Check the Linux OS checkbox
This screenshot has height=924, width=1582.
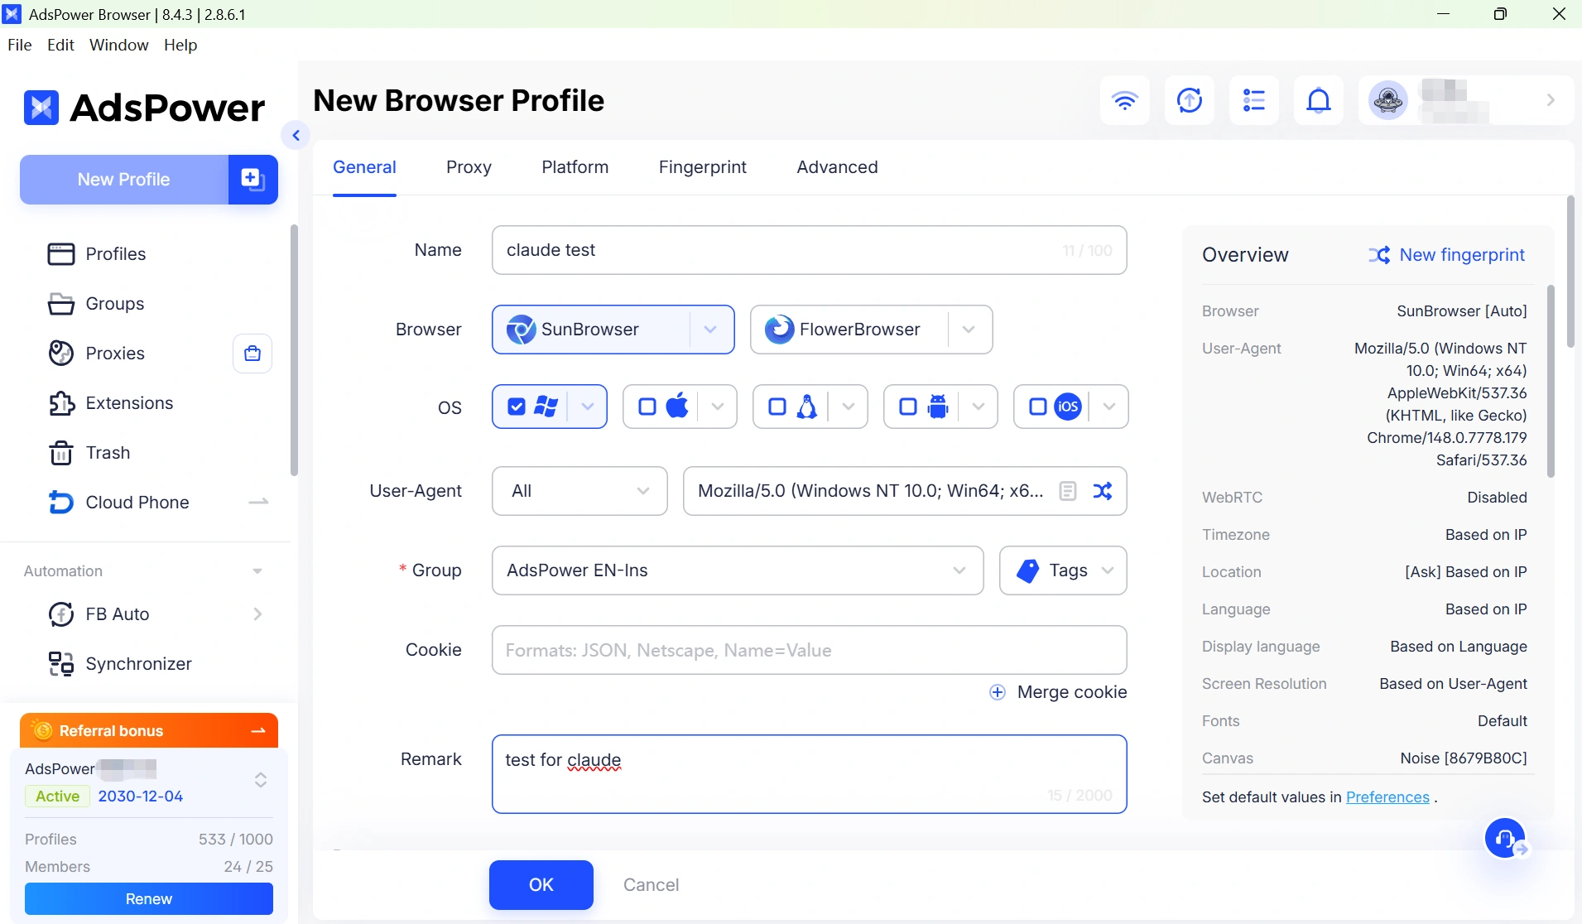coord(777,407)
